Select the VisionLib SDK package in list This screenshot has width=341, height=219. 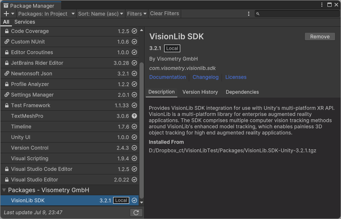coord(70,200)
